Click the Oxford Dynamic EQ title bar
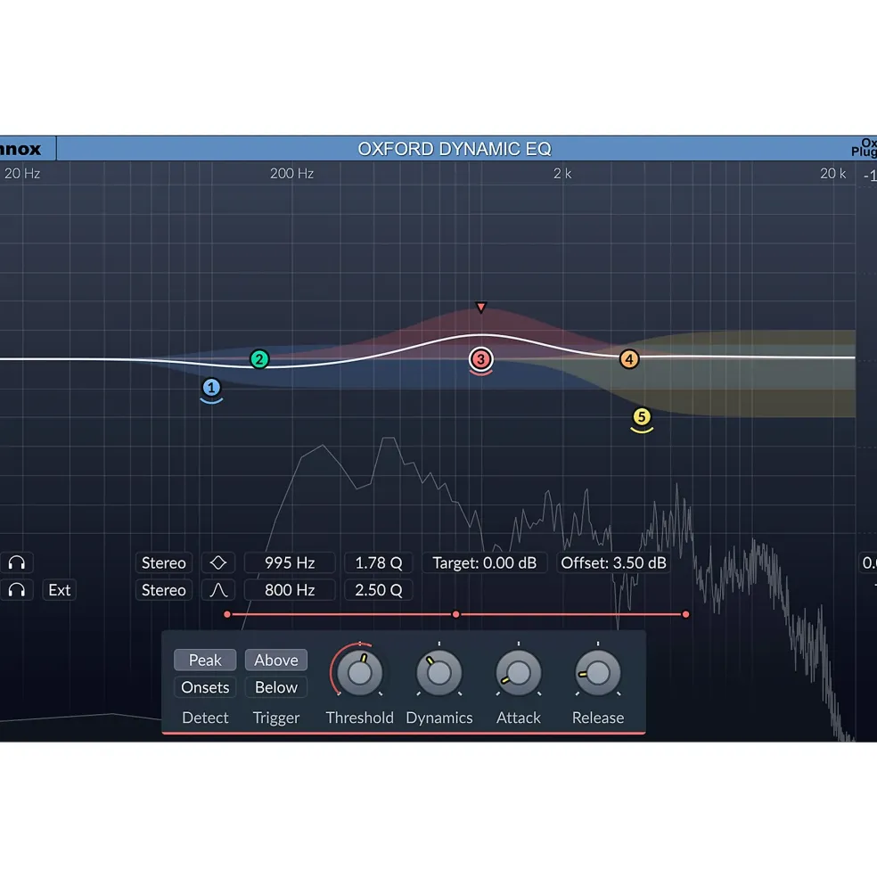Viewport: 877px width, 878px height. (455, 149)
